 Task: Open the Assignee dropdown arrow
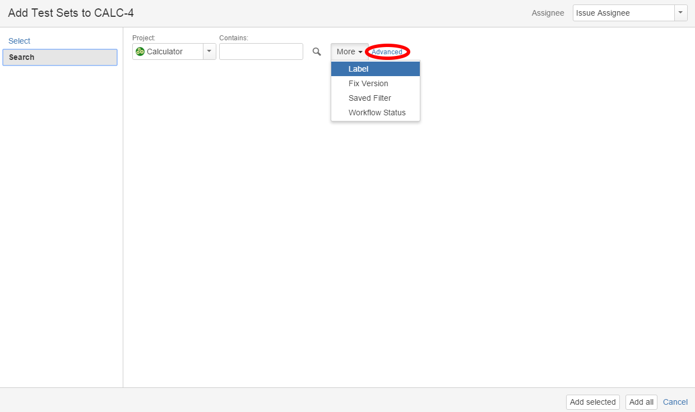point(680,13)
